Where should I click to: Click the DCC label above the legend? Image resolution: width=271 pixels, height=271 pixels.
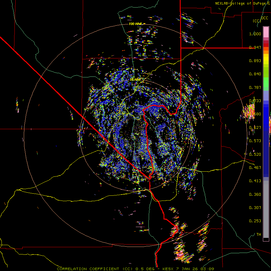click(265, 18)
